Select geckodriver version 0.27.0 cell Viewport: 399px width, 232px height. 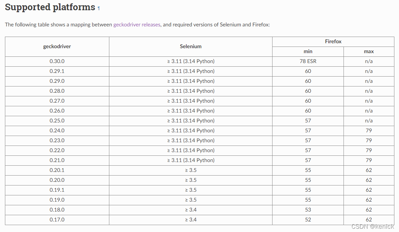coord(57,101)
